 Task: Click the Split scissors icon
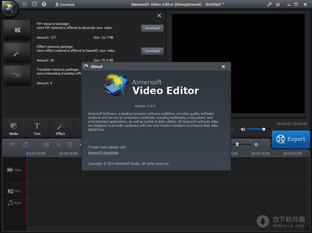pos(58,144)
